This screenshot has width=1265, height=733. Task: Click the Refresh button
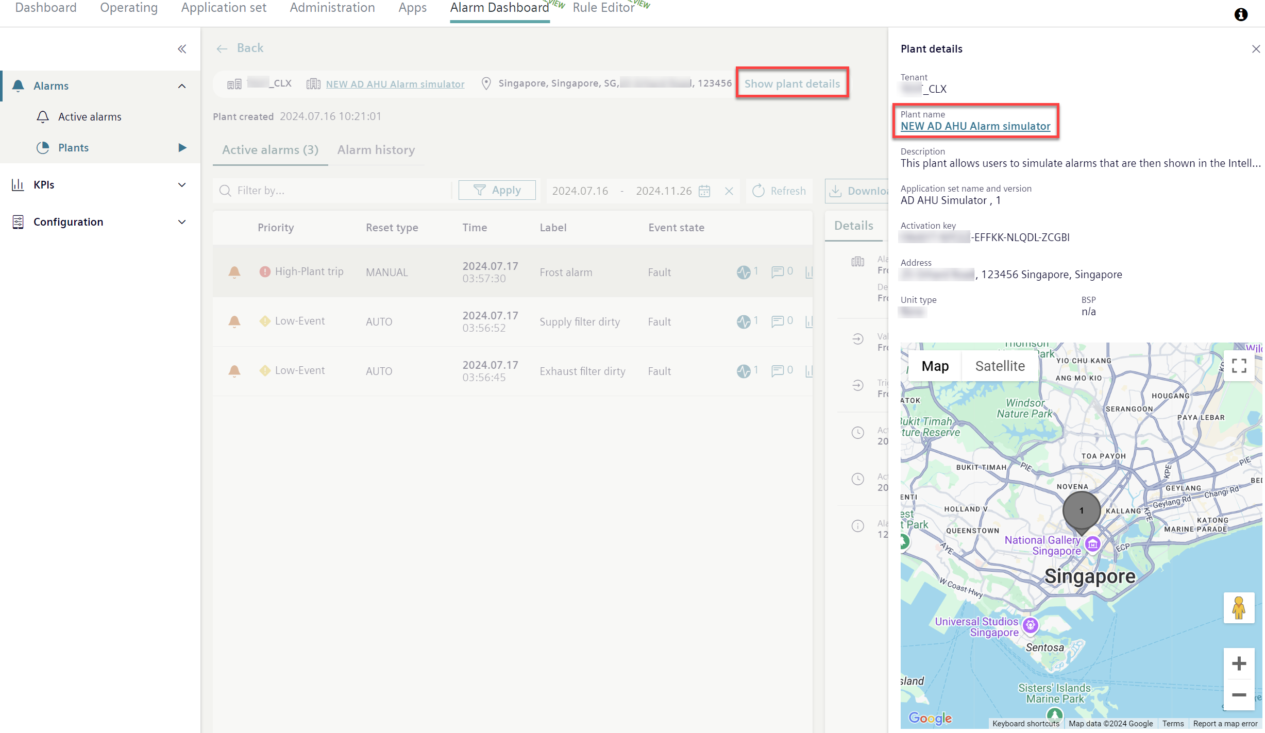[779, 191]
